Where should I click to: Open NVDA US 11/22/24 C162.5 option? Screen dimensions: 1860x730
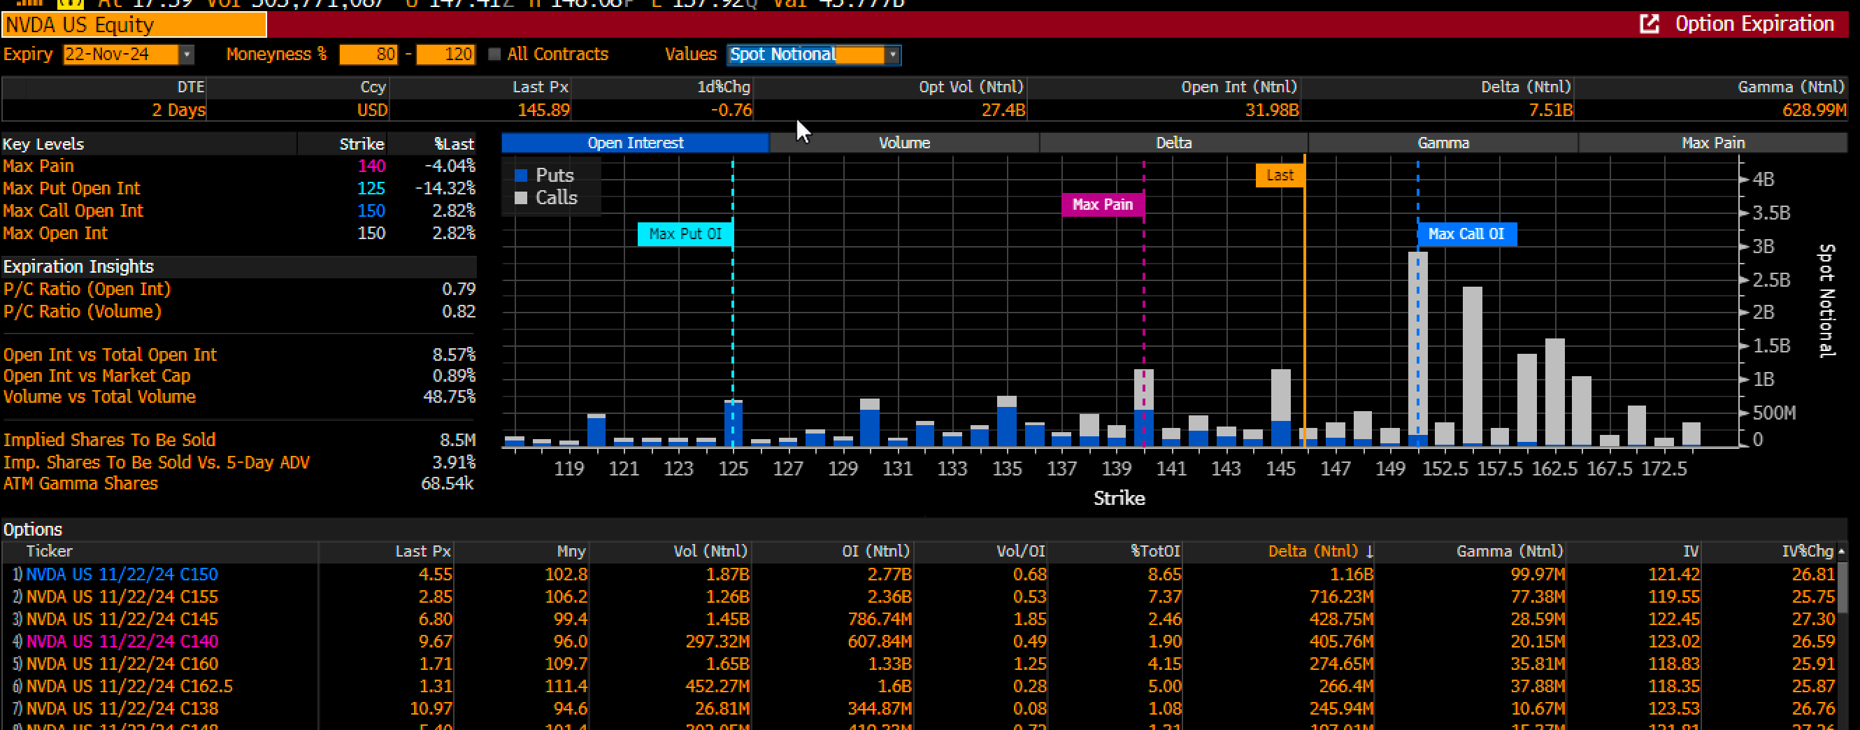pyautogui.click(x=129, y=687)
